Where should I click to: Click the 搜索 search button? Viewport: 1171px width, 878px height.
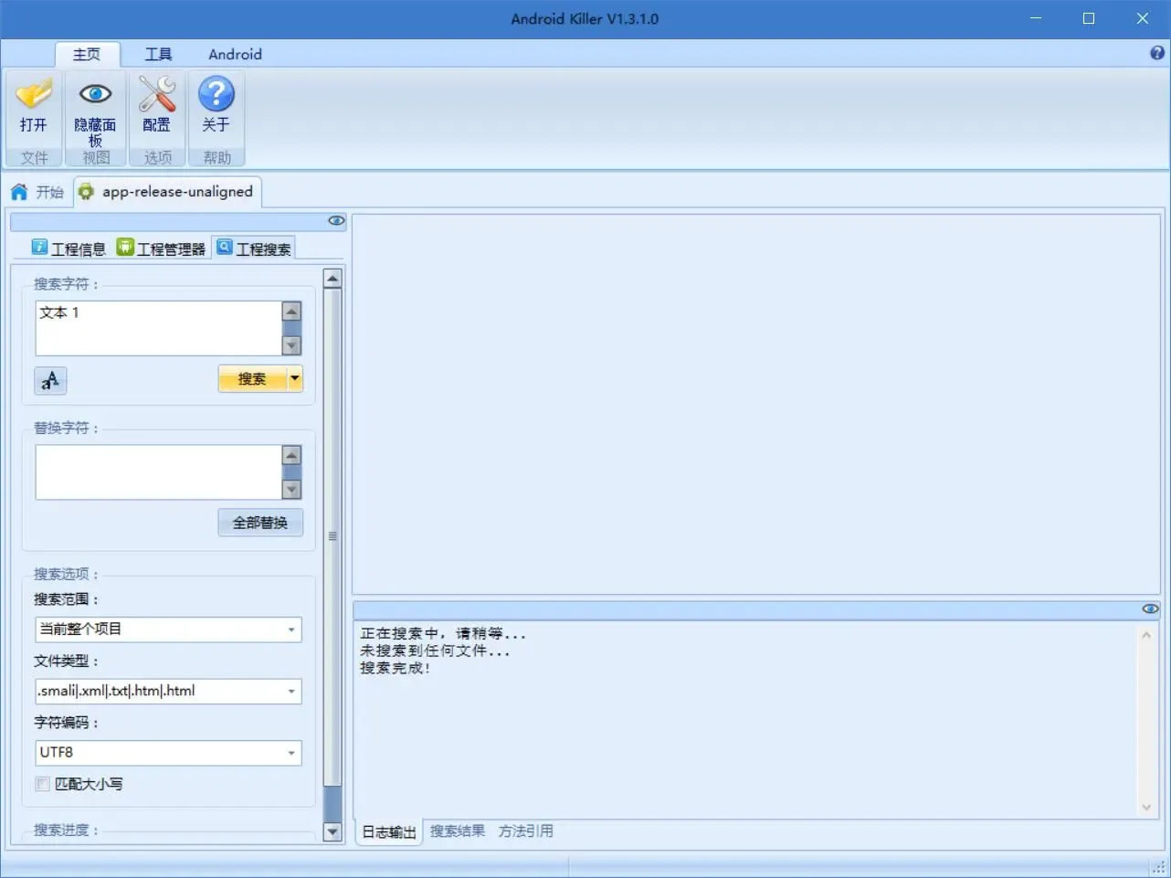click(x=252, y=378)
